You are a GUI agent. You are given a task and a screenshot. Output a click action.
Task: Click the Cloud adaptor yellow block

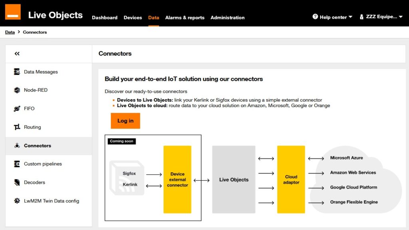(x=291, y=179)
